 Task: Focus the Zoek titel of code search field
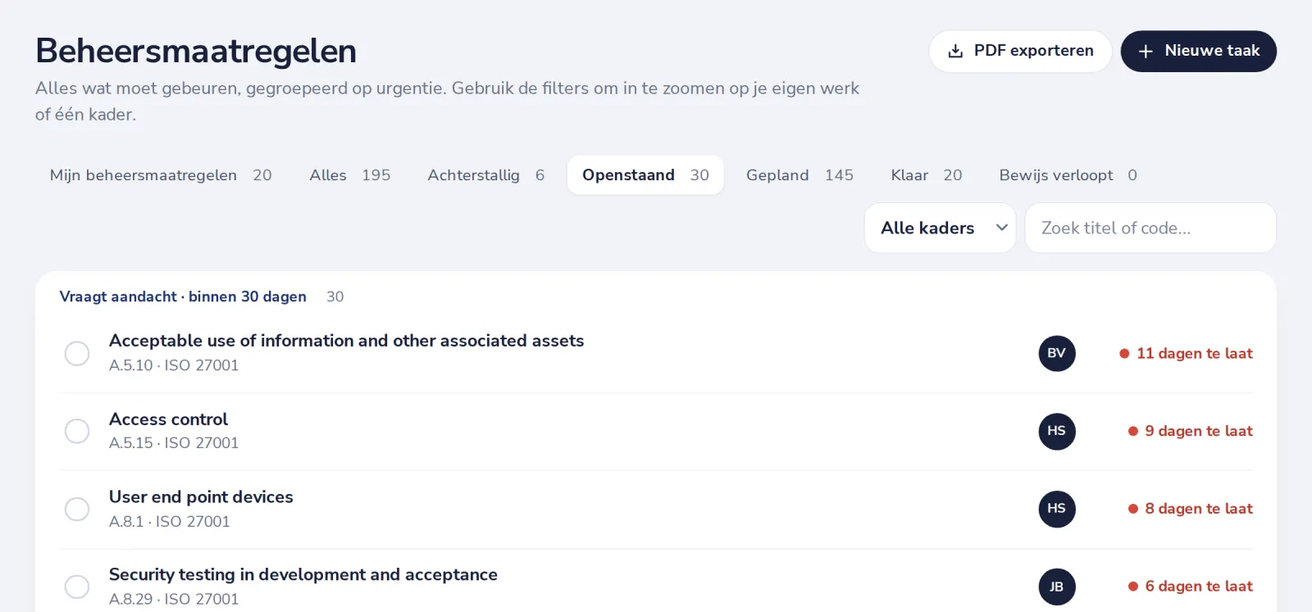(1150, 228)
